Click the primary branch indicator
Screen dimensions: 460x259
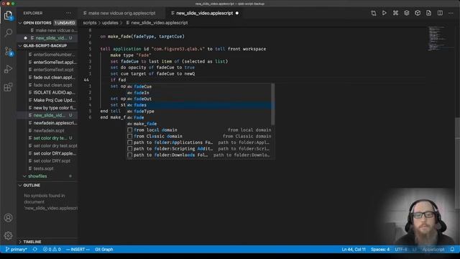(17, 250)
